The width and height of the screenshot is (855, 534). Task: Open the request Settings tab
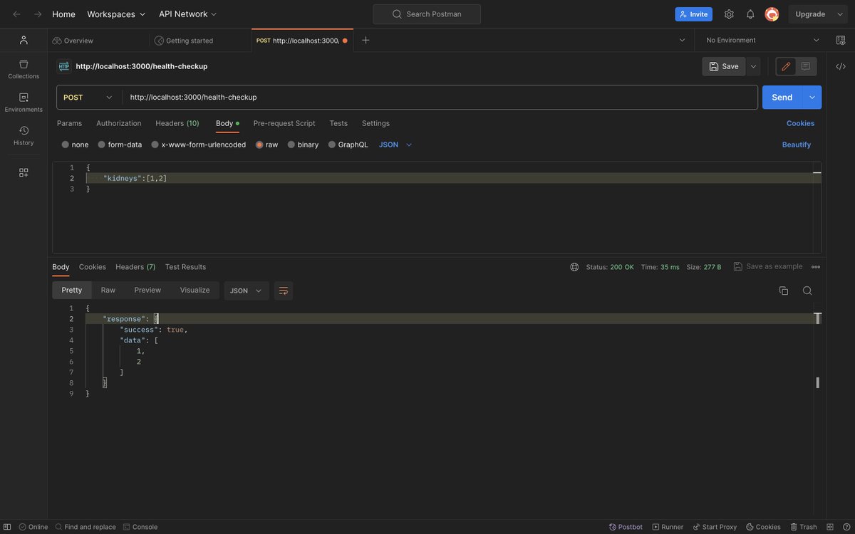tap(375, 123)
